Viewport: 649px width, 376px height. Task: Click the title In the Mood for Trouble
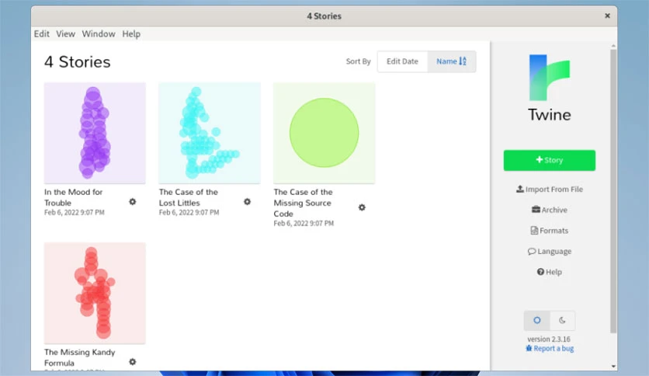click(x=74, y=197)
